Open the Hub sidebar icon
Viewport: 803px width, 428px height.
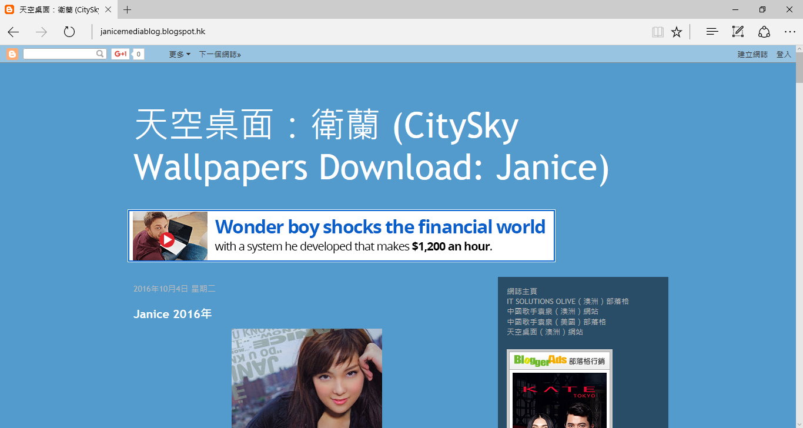coord(711,32)
